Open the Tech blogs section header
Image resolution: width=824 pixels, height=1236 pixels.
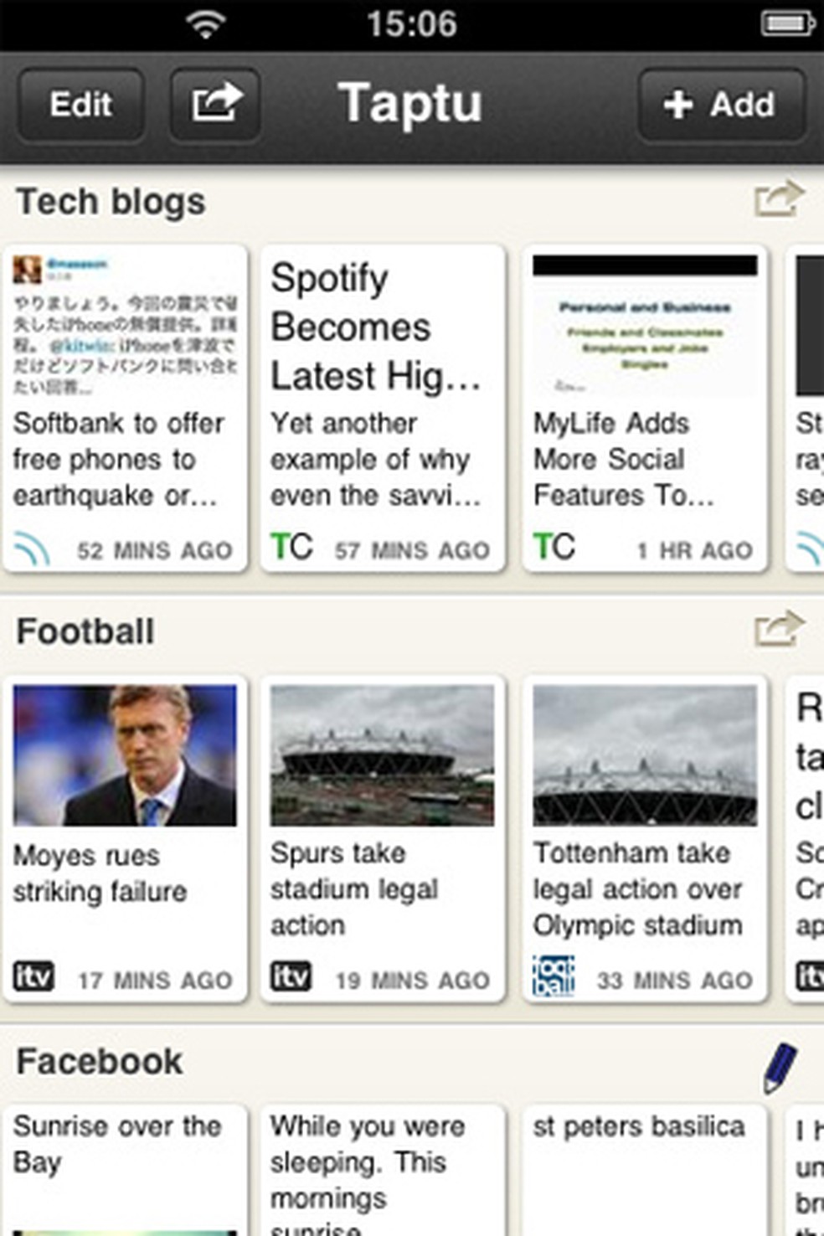point(111,202)
